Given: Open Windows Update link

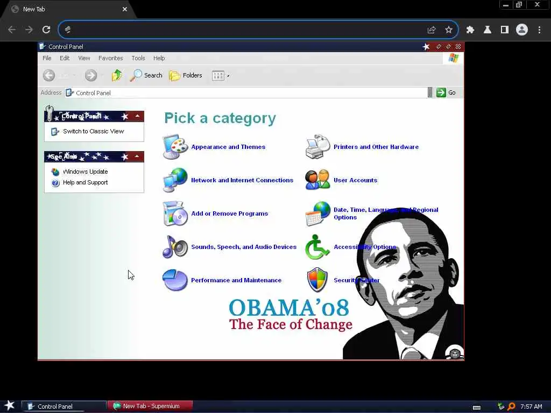Looking at the screenshot, I should coord(85,172).
